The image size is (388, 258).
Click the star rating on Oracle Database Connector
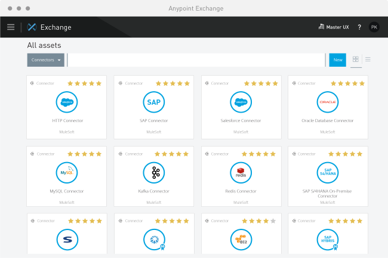point(347,83)
